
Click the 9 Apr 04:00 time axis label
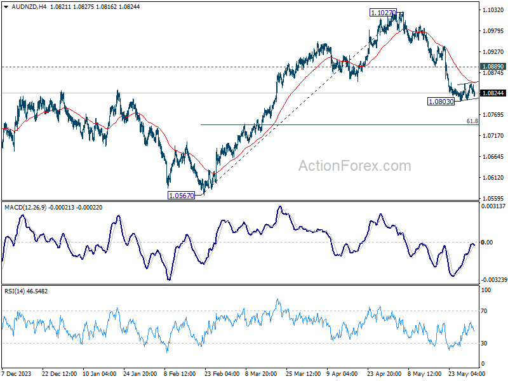[342, 373]
